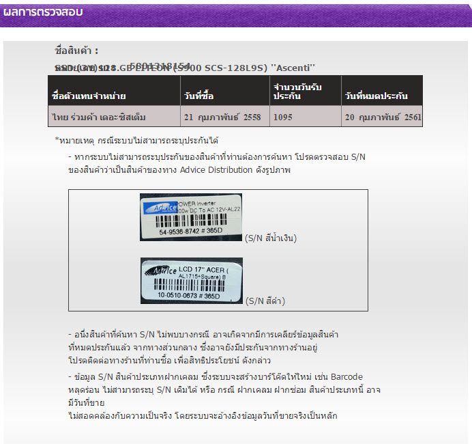Click the (S/N สีดำ) caption
The width and height of the screenshot is (472, 444).
265,301
